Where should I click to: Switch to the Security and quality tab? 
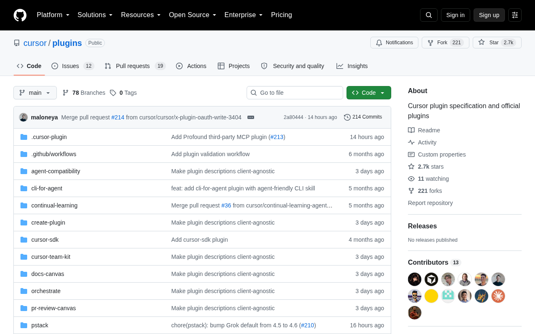coord(293,66)
